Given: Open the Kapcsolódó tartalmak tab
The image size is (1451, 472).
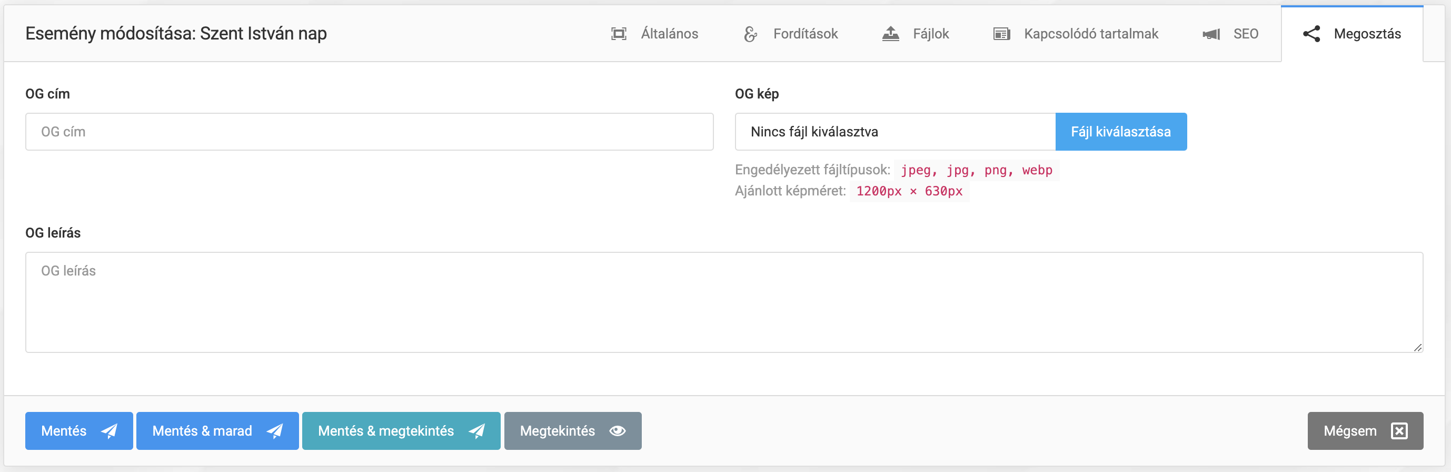Looking at the screenshot, I should (1090, 34).
